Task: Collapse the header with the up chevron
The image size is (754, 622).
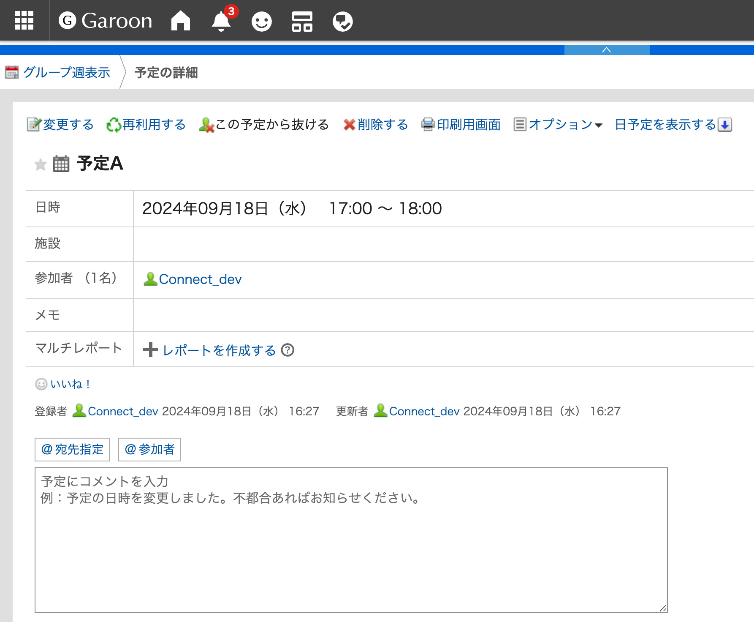Action: tap(607, 50)
